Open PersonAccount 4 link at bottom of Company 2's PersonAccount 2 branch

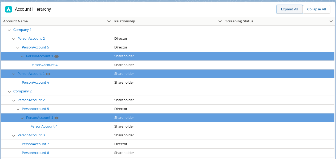click(x=44, y=127)
